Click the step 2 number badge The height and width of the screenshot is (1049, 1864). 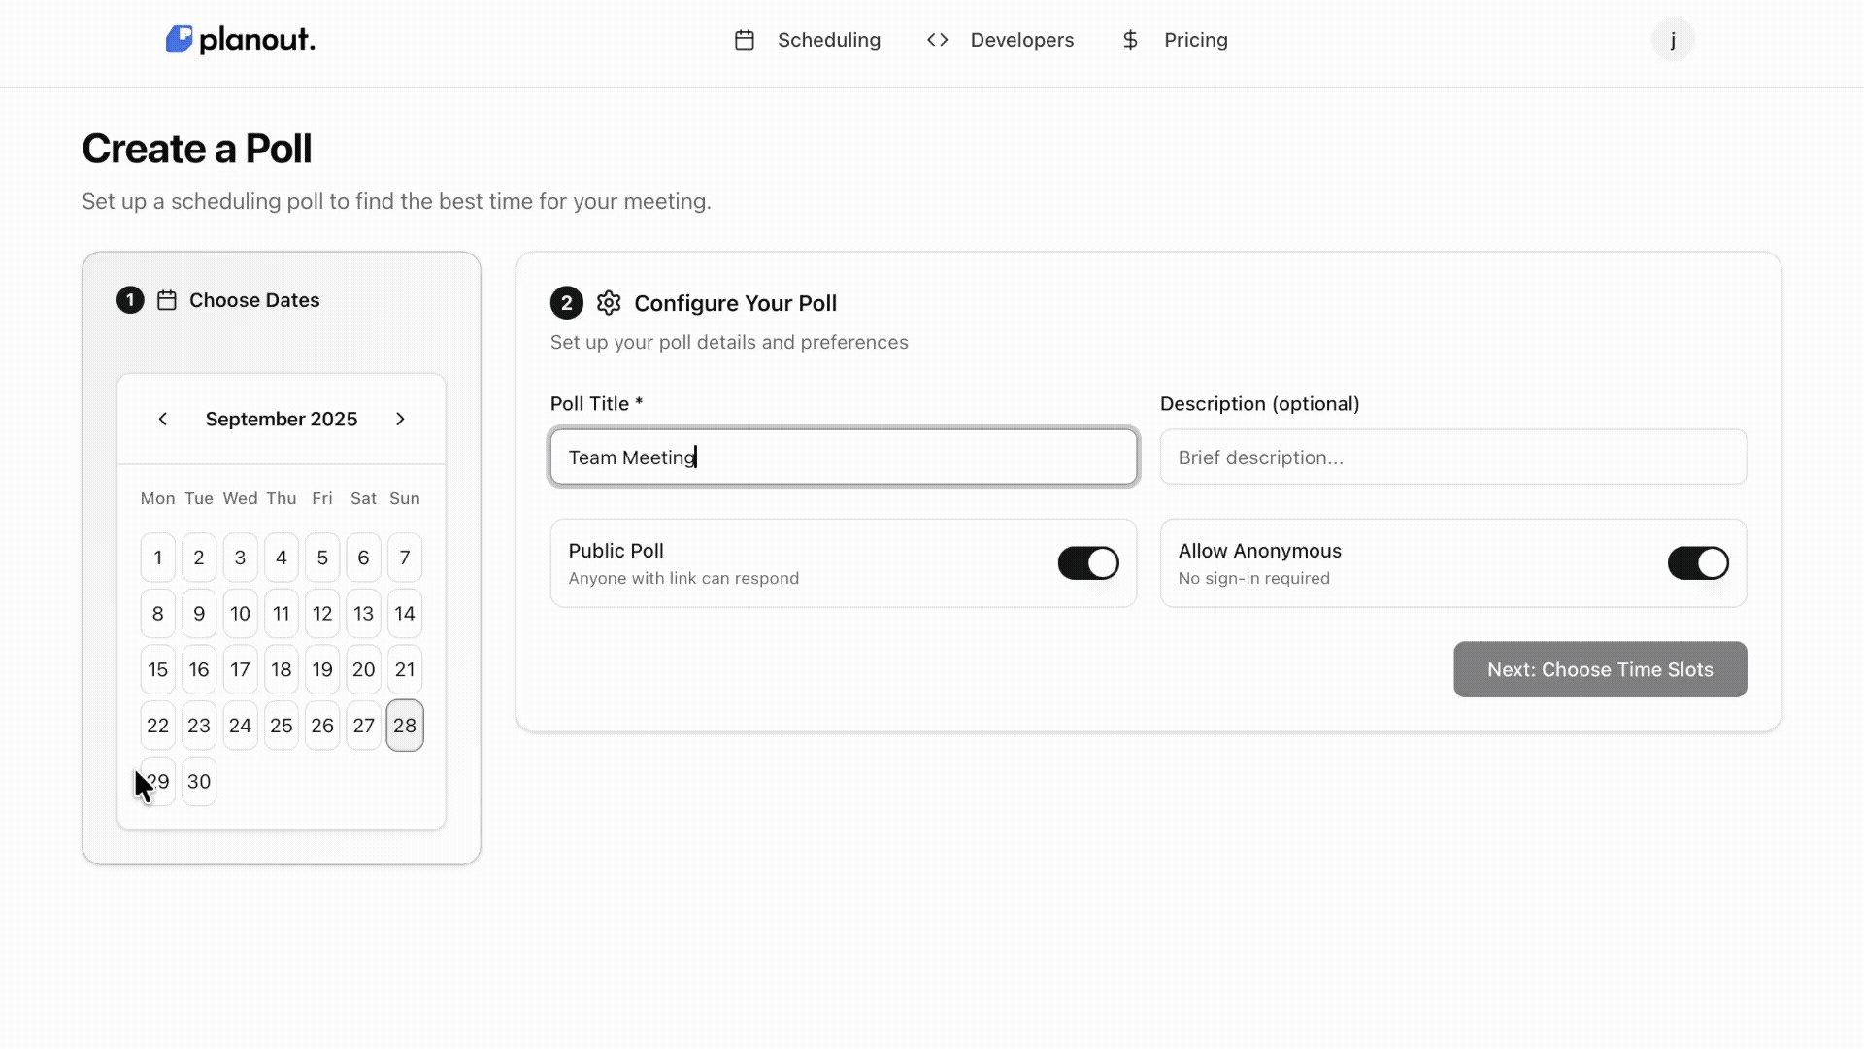(x=566, y=303)
